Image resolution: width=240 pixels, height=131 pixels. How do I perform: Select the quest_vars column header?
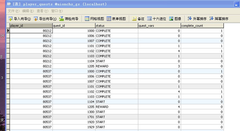tap(159, 26)
